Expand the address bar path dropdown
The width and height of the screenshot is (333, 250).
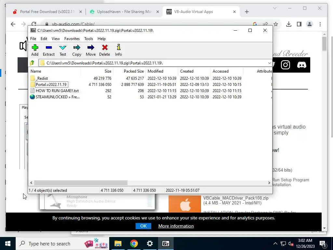click(269, 63)
